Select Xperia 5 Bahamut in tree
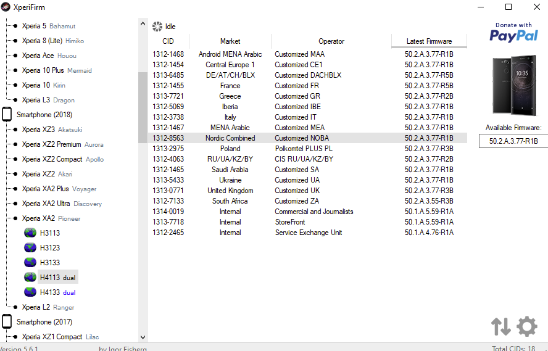 point(49,26)
